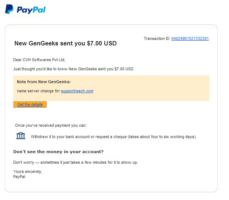Click the 'name server change for' note text
The height and width of the screenshot is (200, 229).
click(39, 91)
